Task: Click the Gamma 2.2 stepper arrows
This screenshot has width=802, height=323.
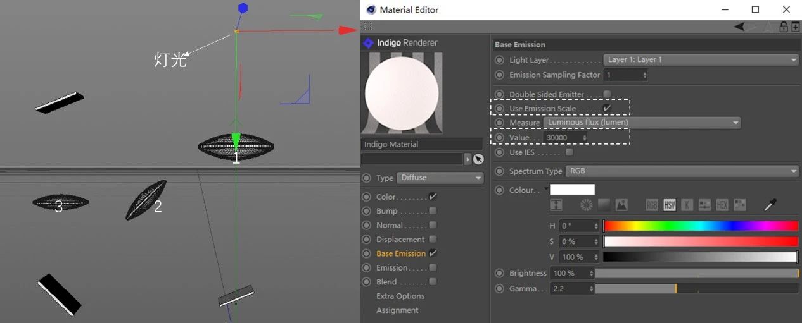Action: point(591,288)
